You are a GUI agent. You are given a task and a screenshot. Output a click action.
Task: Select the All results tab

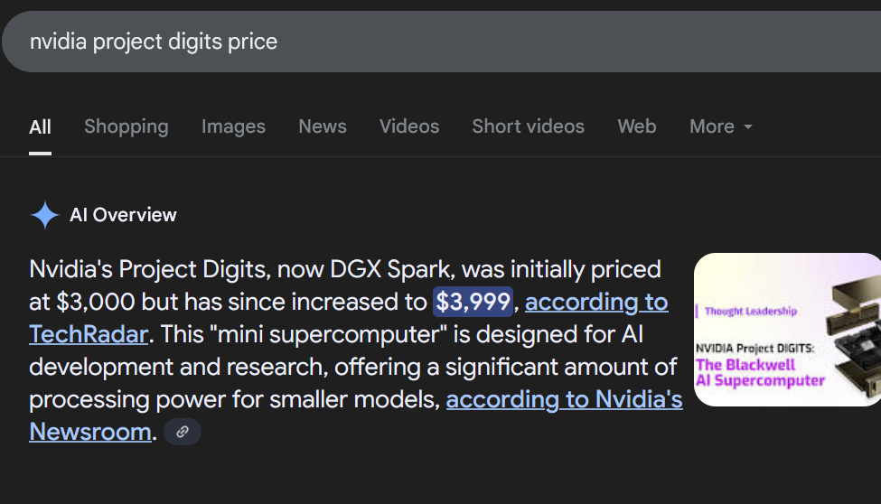40,126
